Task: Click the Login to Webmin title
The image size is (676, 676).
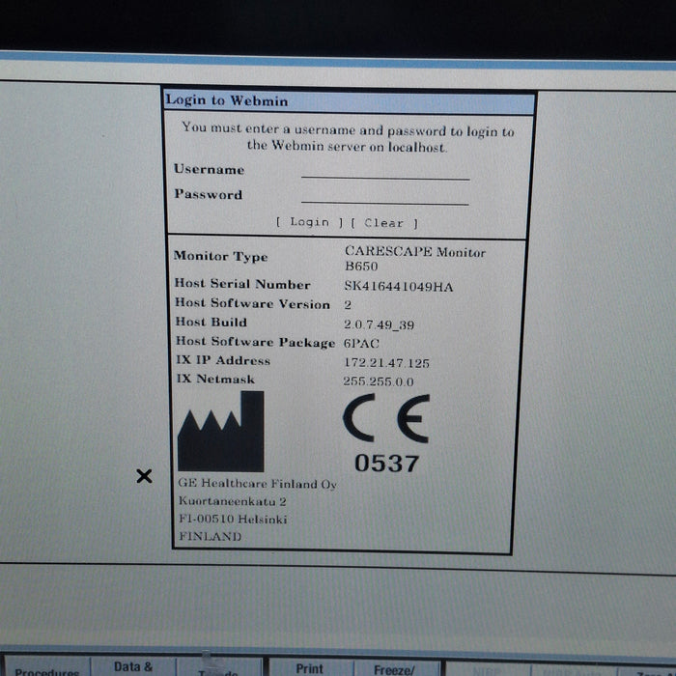Action: (227, 100)
